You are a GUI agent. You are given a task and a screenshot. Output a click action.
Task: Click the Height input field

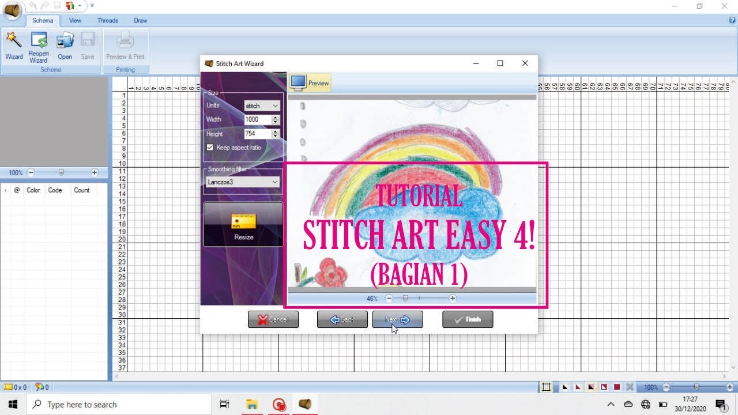click(258, 134)
